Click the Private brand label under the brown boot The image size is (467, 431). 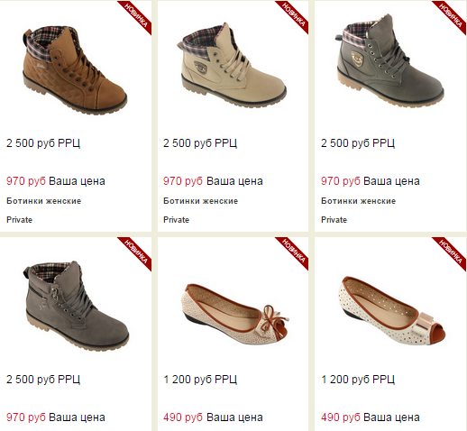pyautogui.click(x=19, y=220)
